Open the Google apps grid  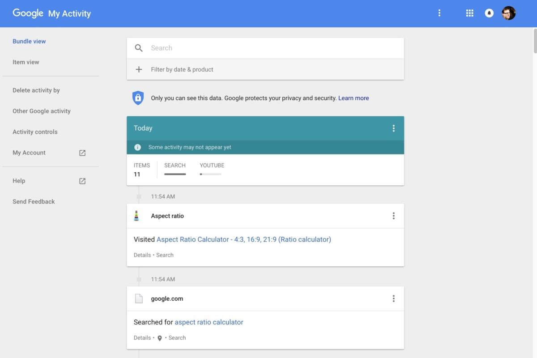(x=469, y=13)
